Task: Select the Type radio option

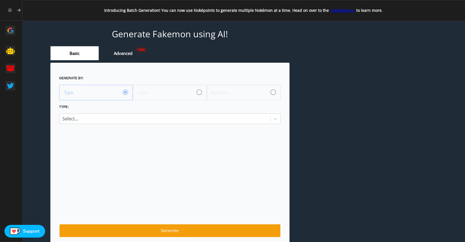Action: [96, 93]
